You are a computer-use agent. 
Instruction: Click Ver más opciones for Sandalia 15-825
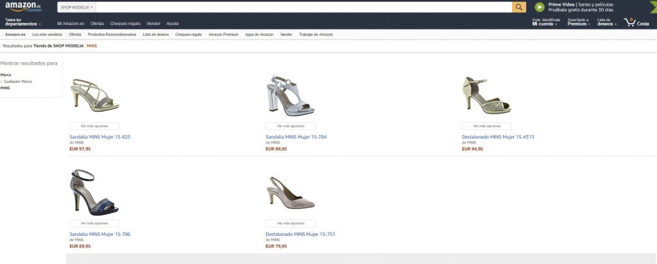[95, 126]
